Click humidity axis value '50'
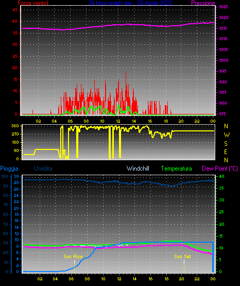 click(6, 224)
